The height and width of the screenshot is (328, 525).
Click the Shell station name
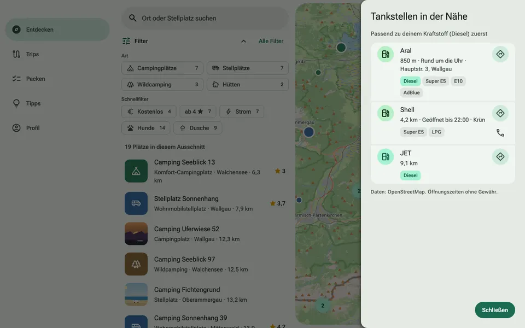pos(407,110)
